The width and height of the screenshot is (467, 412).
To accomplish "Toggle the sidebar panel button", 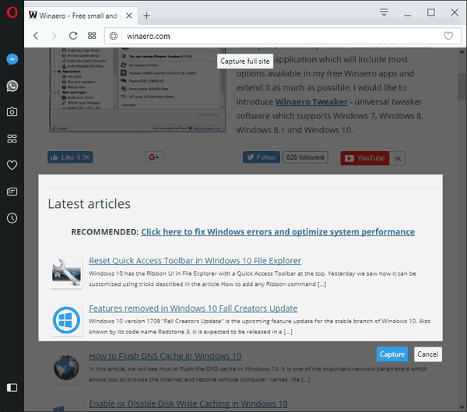I will (12, 387).
